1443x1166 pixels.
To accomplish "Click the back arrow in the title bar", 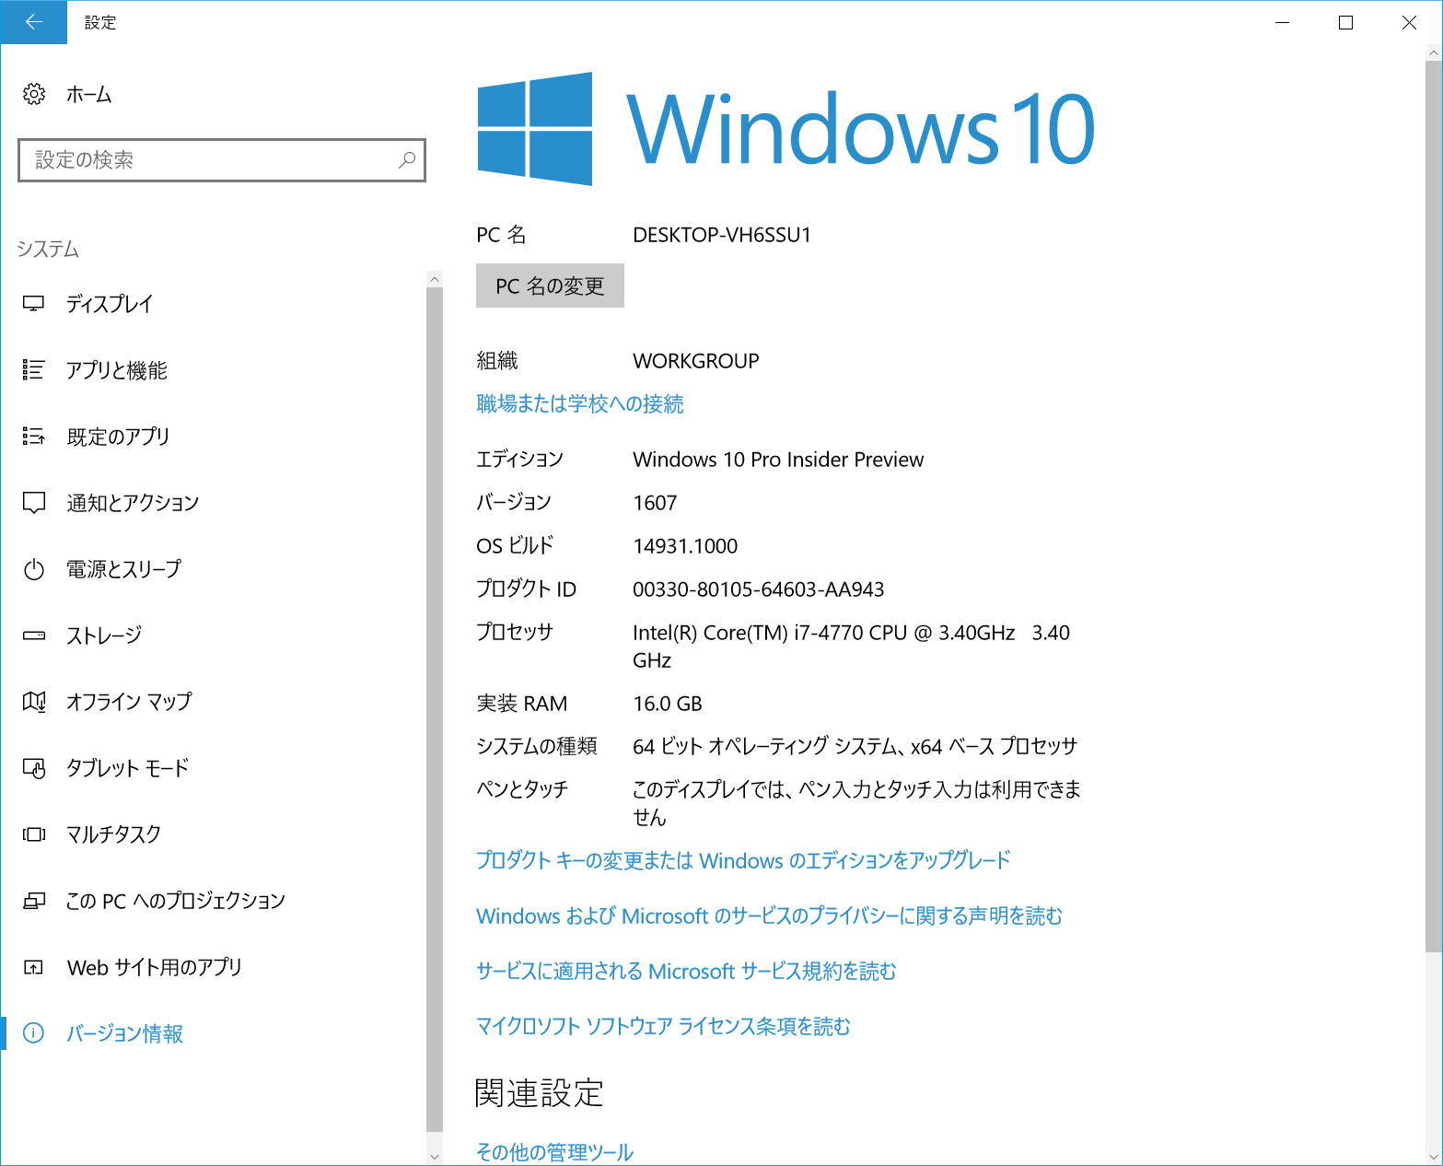I will (x=33, y=22).
